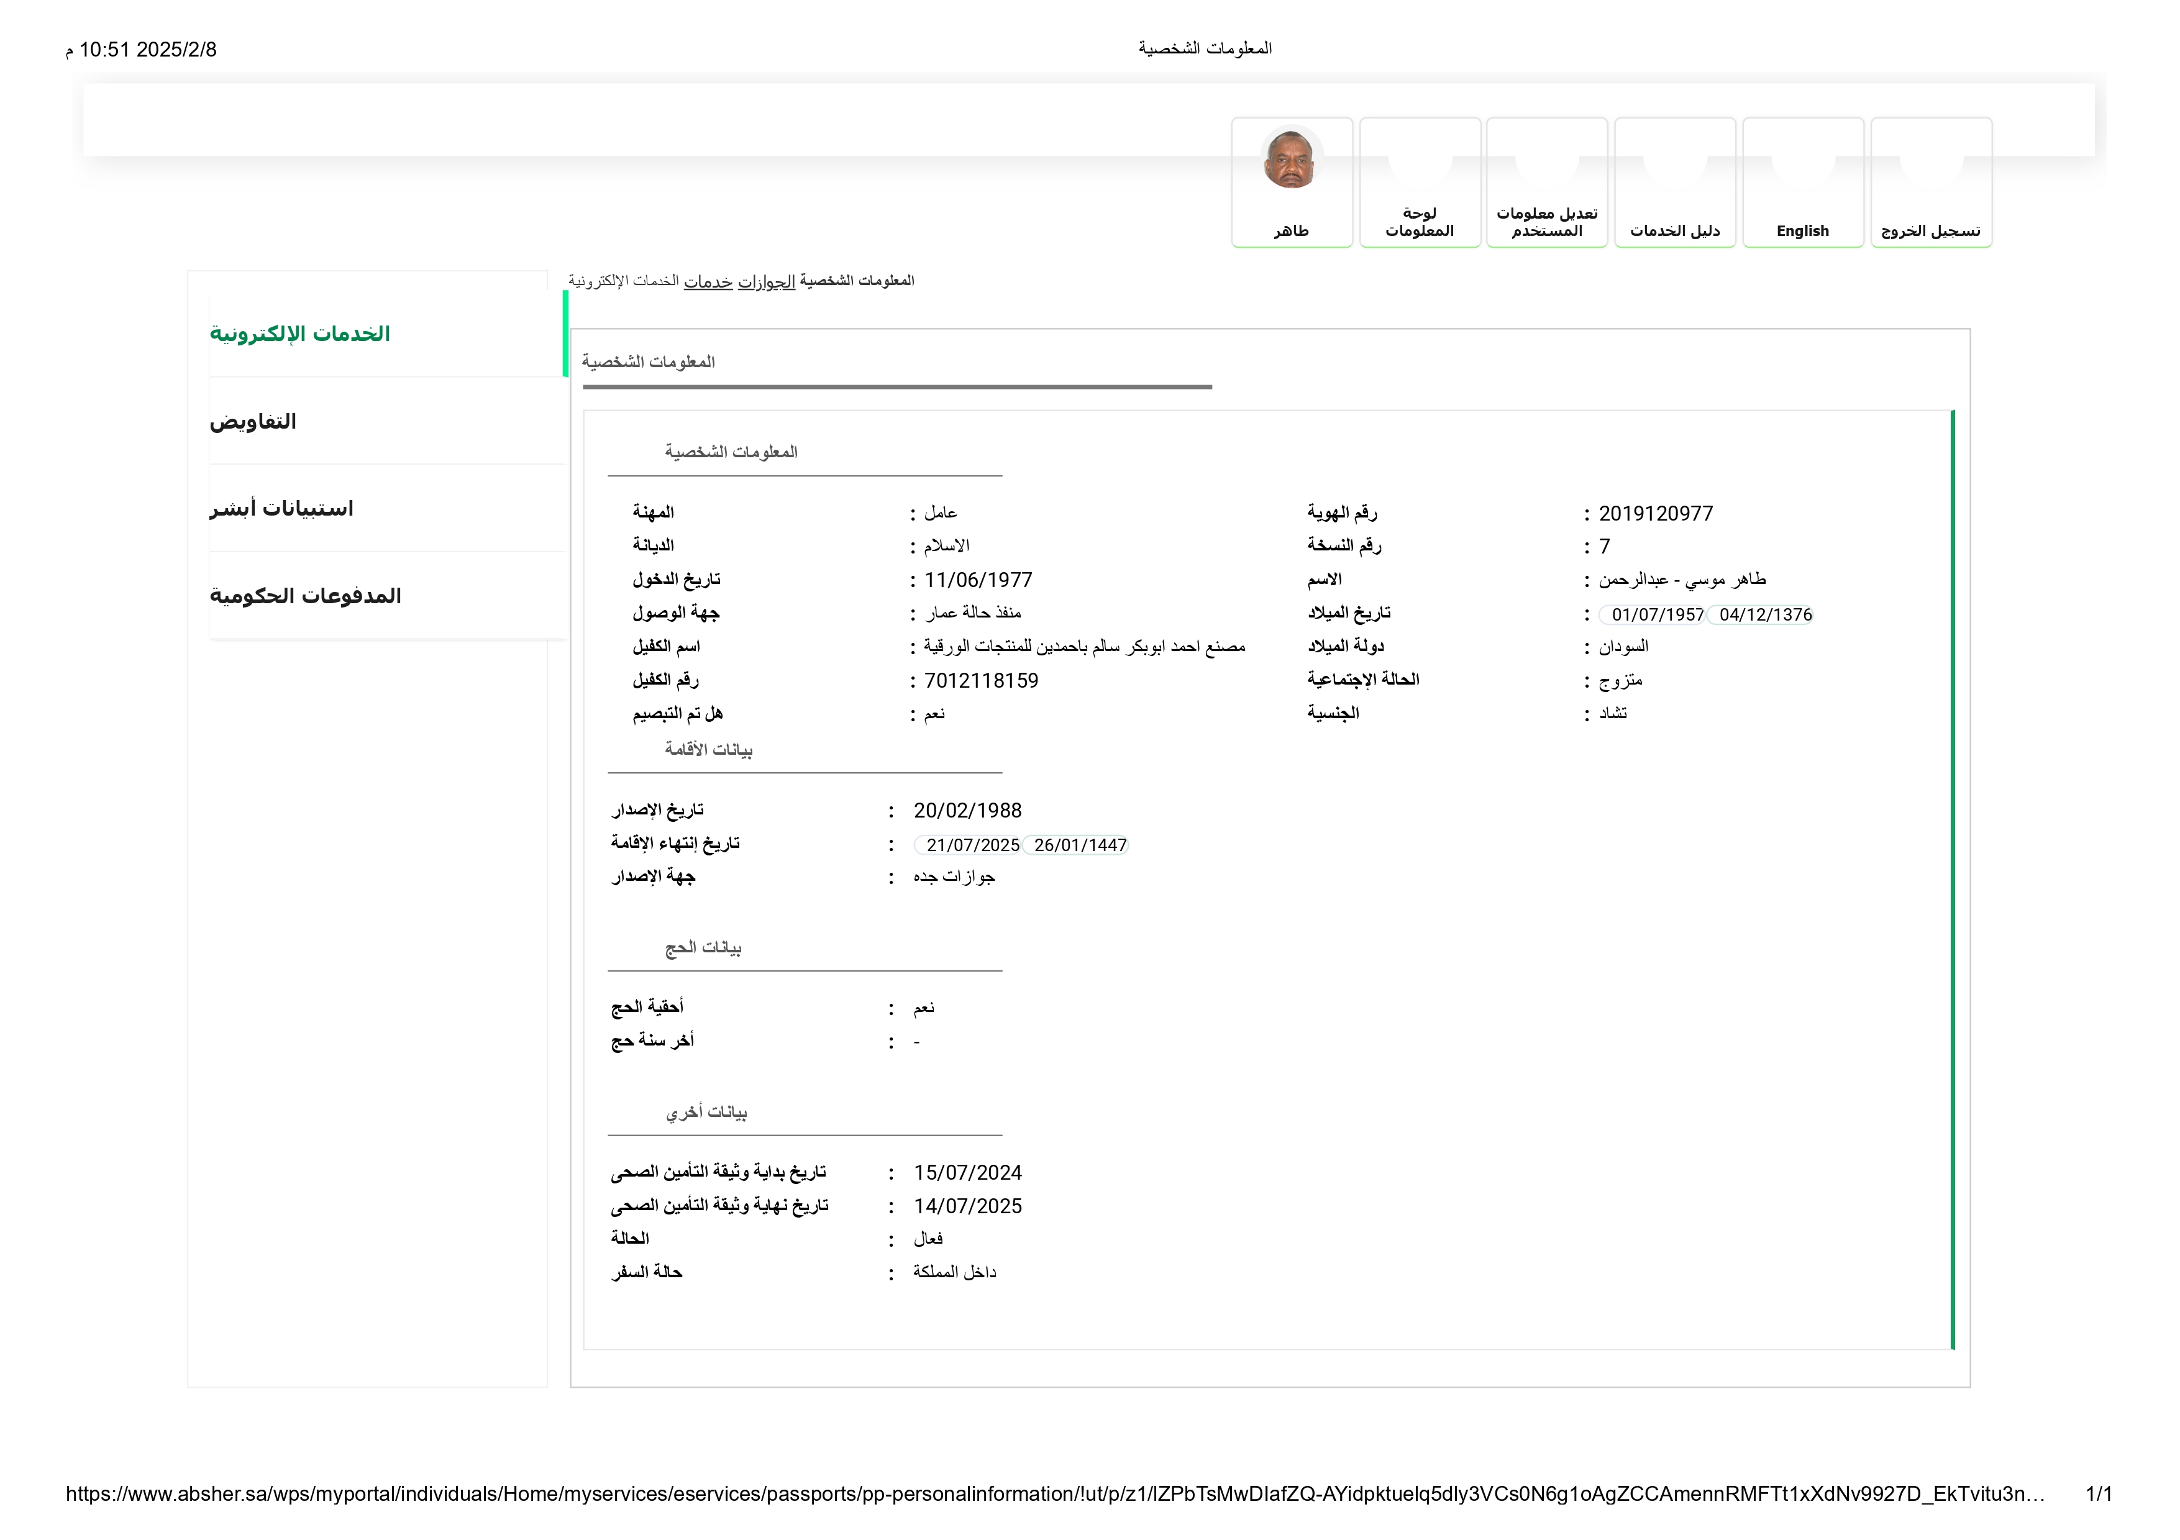Open المدفوعات الحكومية in the side menu

tap(306, 596)
